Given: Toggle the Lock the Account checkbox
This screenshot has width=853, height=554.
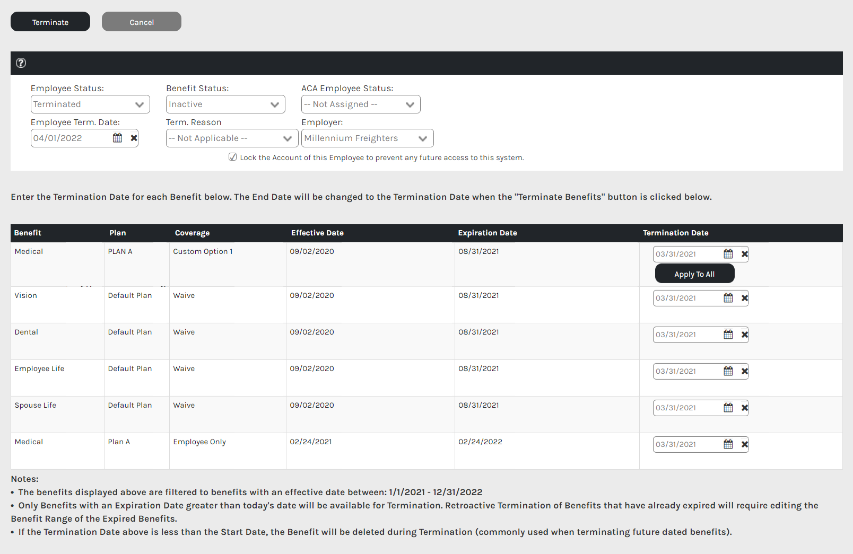Looking at the screenshot, I should pos(232,157).
